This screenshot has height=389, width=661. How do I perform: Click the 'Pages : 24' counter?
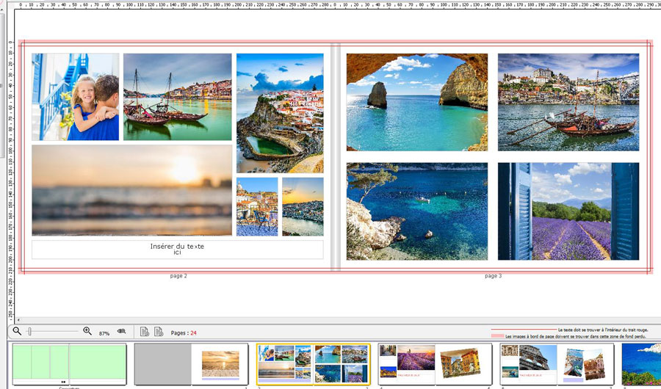(x=184, y=333)
